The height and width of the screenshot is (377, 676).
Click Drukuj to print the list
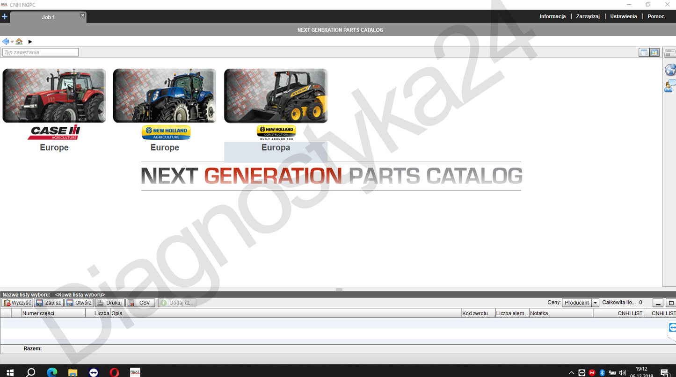pos(109,303)
